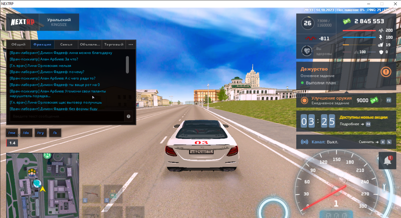Click the message 'лина можно благодарку'
The image size is (401, 218).
tap(91, 53)
